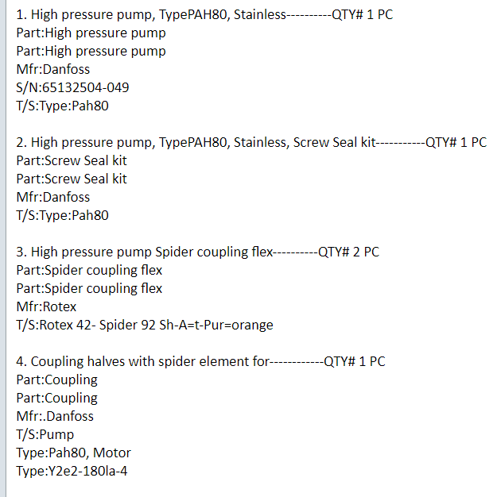Click the serial number line S/N:65132504-049

click(72, 87)
